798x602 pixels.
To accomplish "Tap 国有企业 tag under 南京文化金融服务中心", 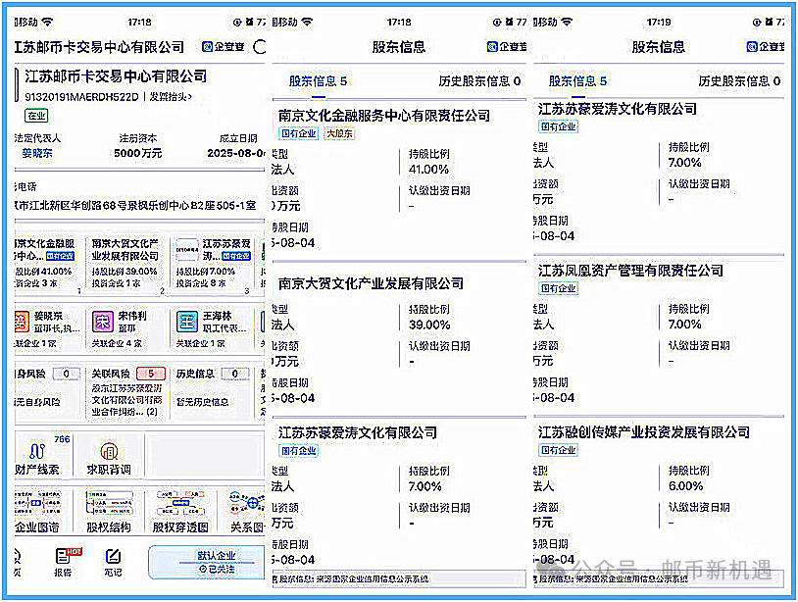I will tap(299, 133).
